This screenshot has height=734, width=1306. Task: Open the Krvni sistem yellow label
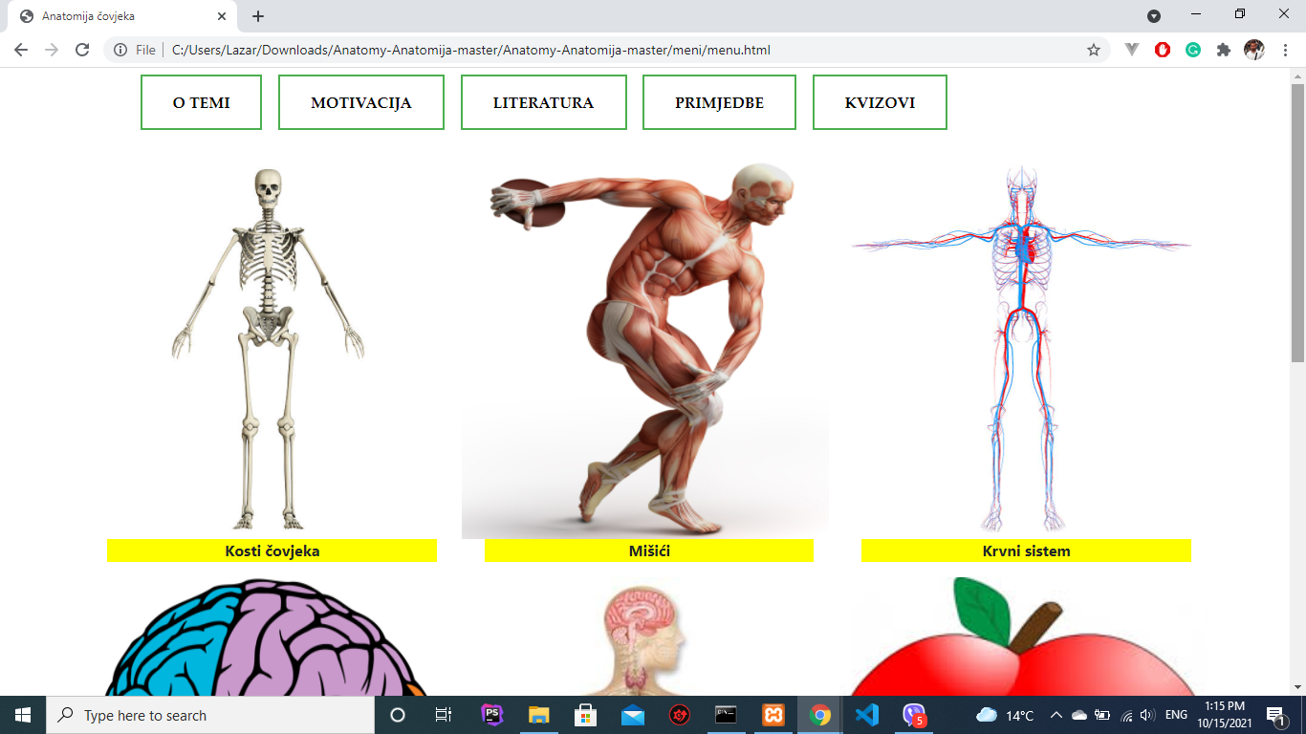click(x=1026, y=550)
